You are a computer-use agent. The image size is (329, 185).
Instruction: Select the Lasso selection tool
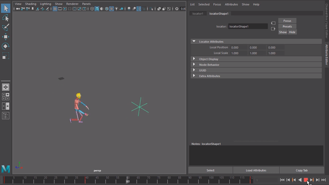coord(6,17)
